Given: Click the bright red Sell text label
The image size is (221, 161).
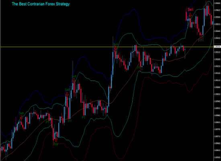Looking at the screenshot, I should 190,10.
